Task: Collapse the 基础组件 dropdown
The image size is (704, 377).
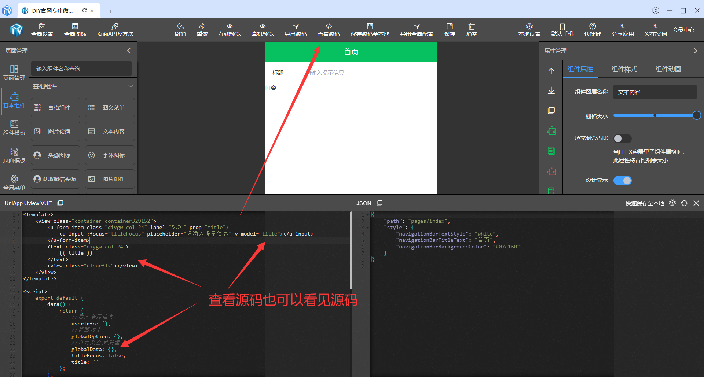Action: coord(131,86)
